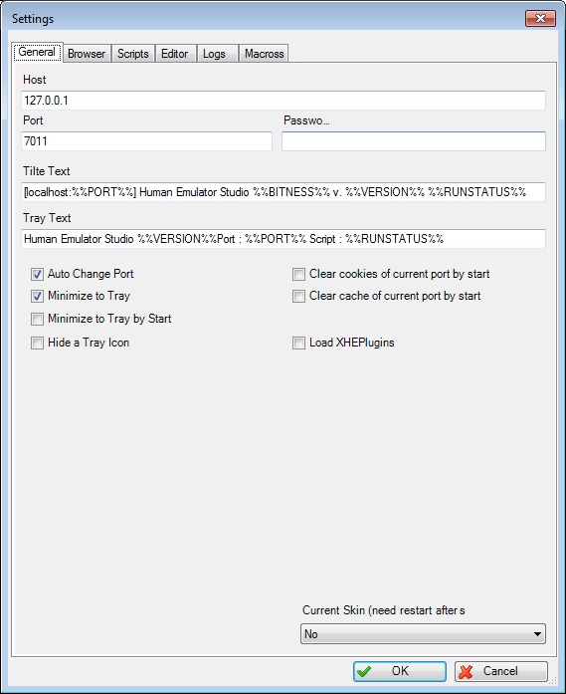The height and width of the screenshot is (694, 566).
Task: Uncheck the Auto Change Port checkbox
Action: [x=37, y=275]
